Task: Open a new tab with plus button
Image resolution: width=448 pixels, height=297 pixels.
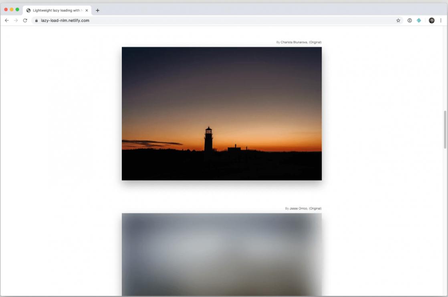Action: pyautogui.click(x=97, y=10)
